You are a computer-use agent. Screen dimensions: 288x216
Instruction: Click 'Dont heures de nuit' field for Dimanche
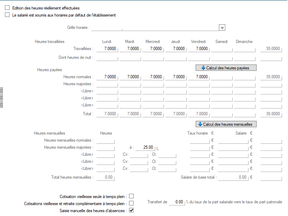coord(245,57)
